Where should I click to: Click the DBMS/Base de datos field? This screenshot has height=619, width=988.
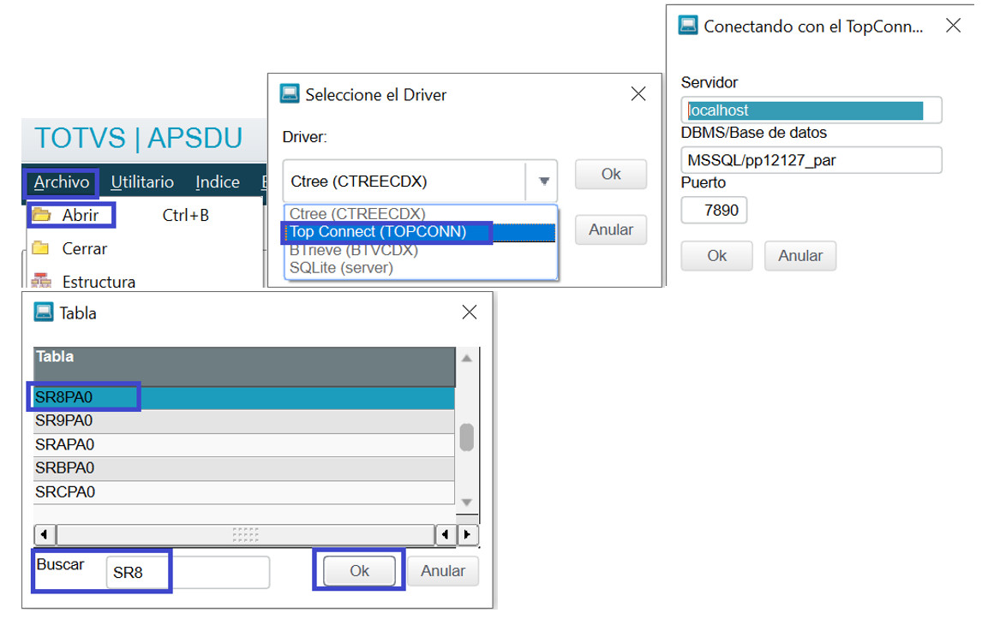tap(811, 160)
